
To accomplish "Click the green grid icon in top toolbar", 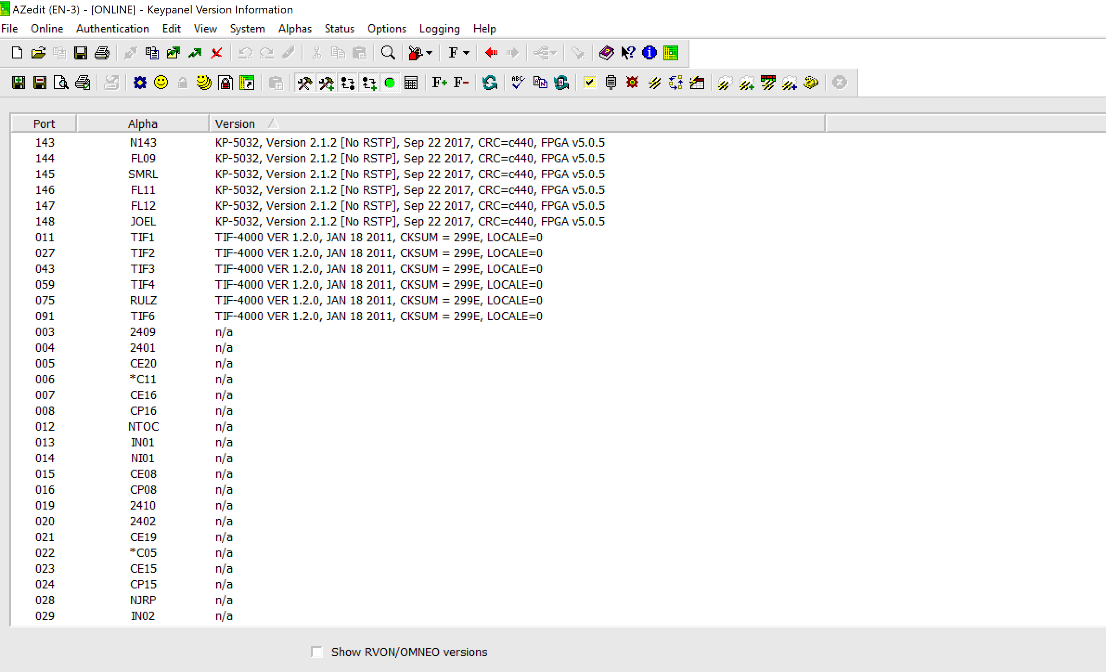I will coord(671,53).
